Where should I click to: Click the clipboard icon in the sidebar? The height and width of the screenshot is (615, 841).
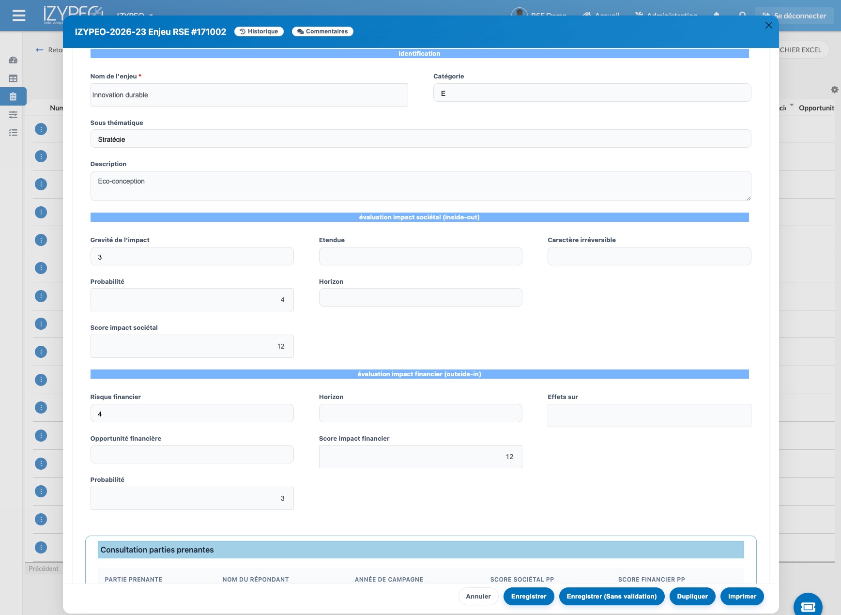13,96
